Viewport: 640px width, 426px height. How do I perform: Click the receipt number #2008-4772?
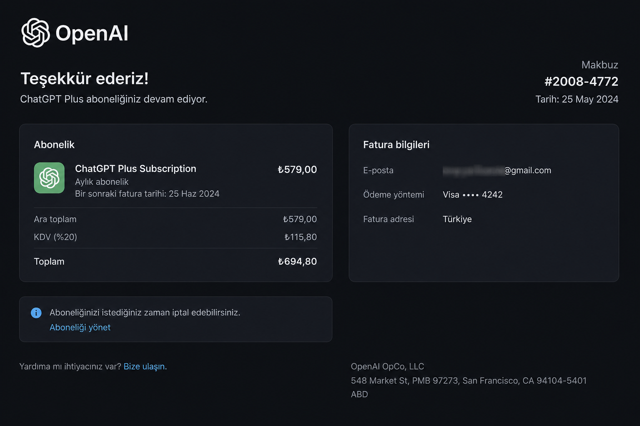pos(581,81)
